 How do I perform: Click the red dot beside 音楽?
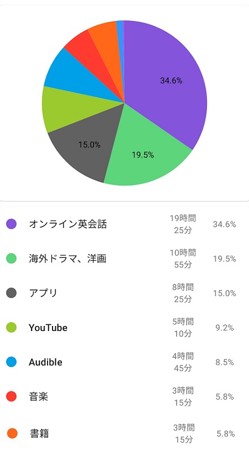tap(11, 397)
